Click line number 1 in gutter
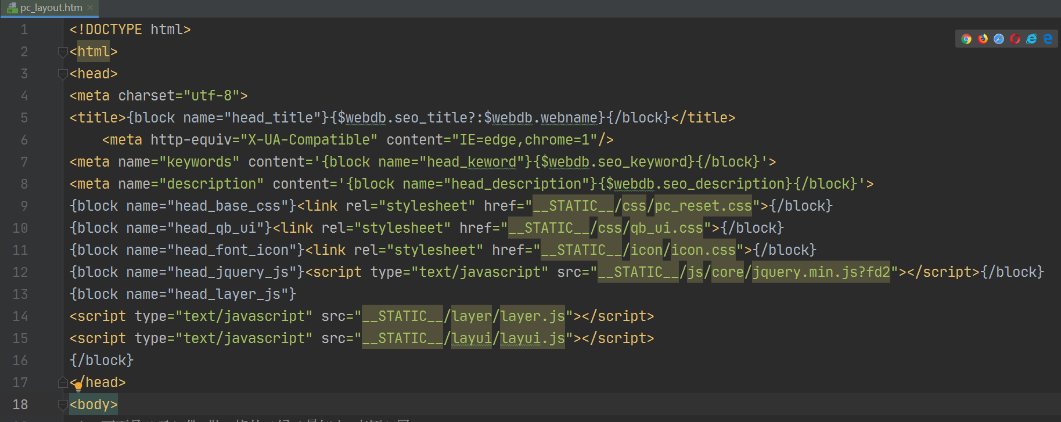 tap(24, 30)
